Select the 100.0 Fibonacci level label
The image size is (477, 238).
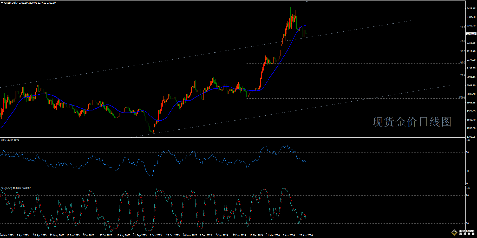[462, 97]
